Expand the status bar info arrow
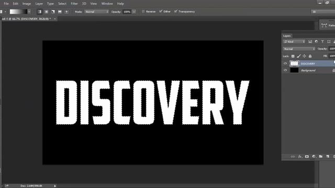Screen dimensions: 335x188 tap(55, 186)
